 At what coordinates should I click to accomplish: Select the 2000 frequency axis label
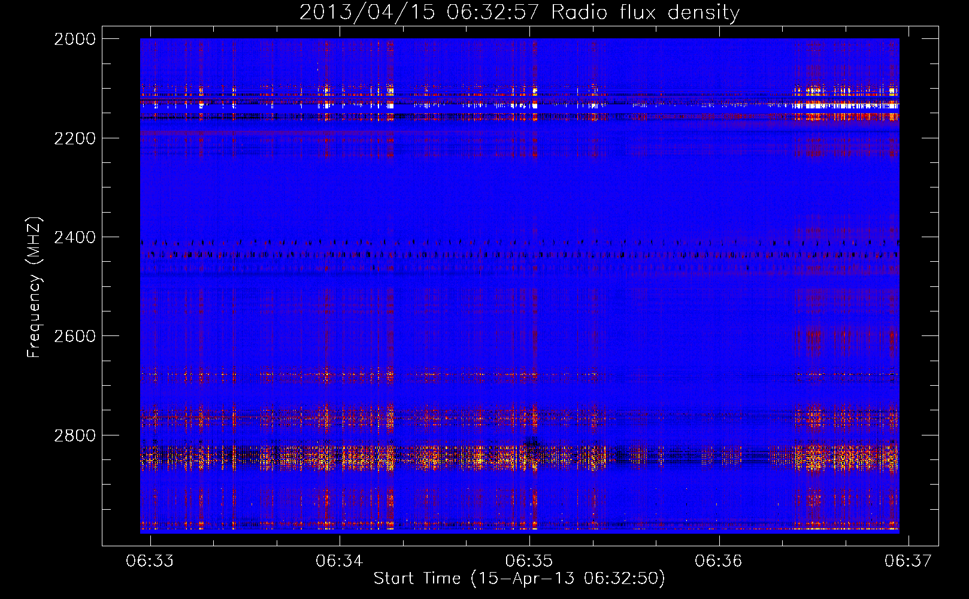(75, 39)
